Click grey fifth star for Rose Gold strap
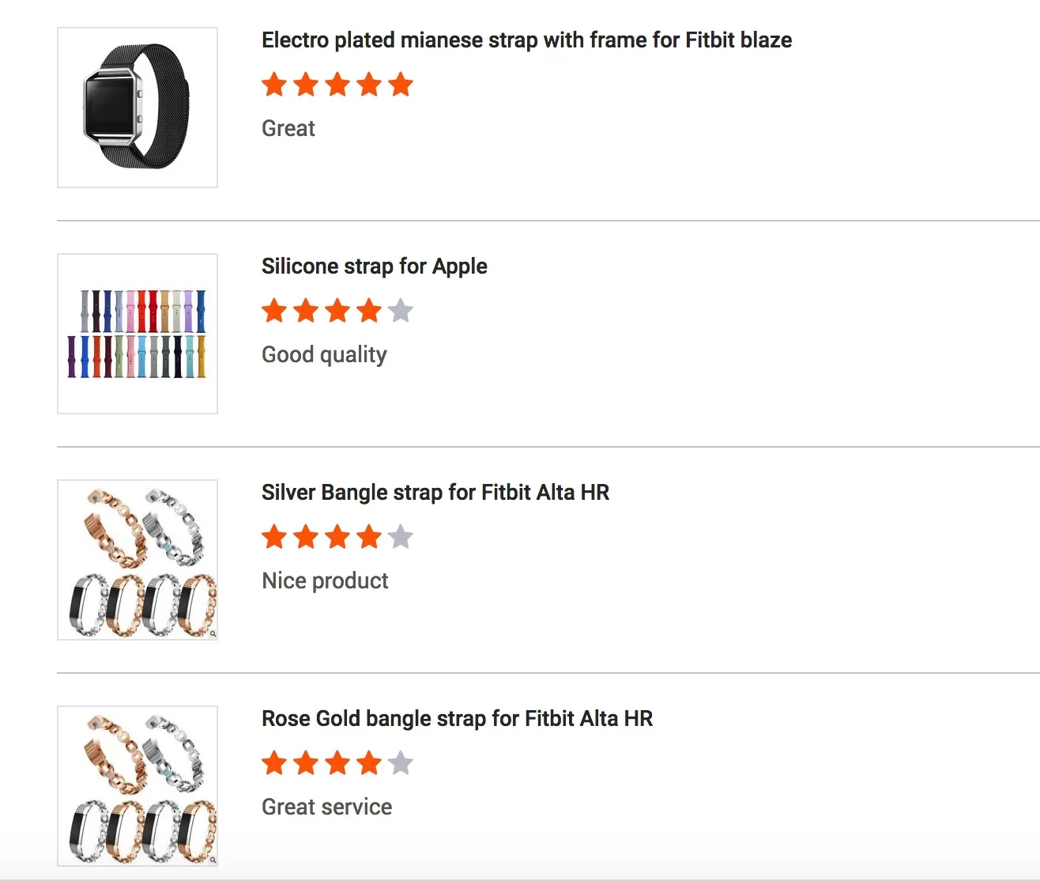The image size is (1040, 881). point(401,763)
